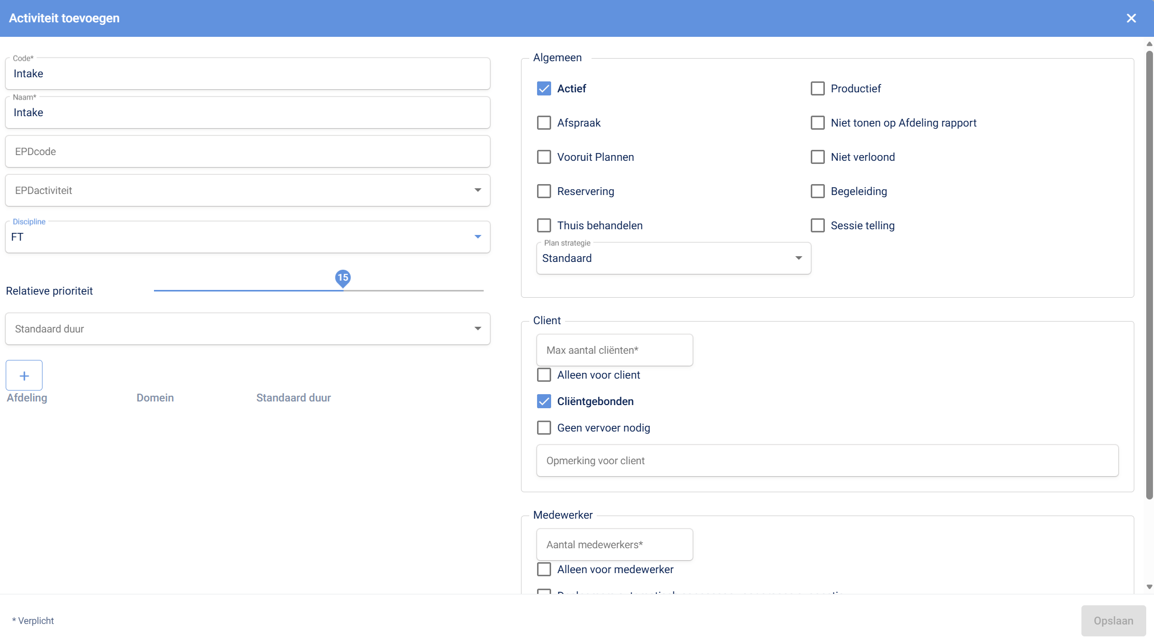Enable the Productief checkbox

point(818,89)
